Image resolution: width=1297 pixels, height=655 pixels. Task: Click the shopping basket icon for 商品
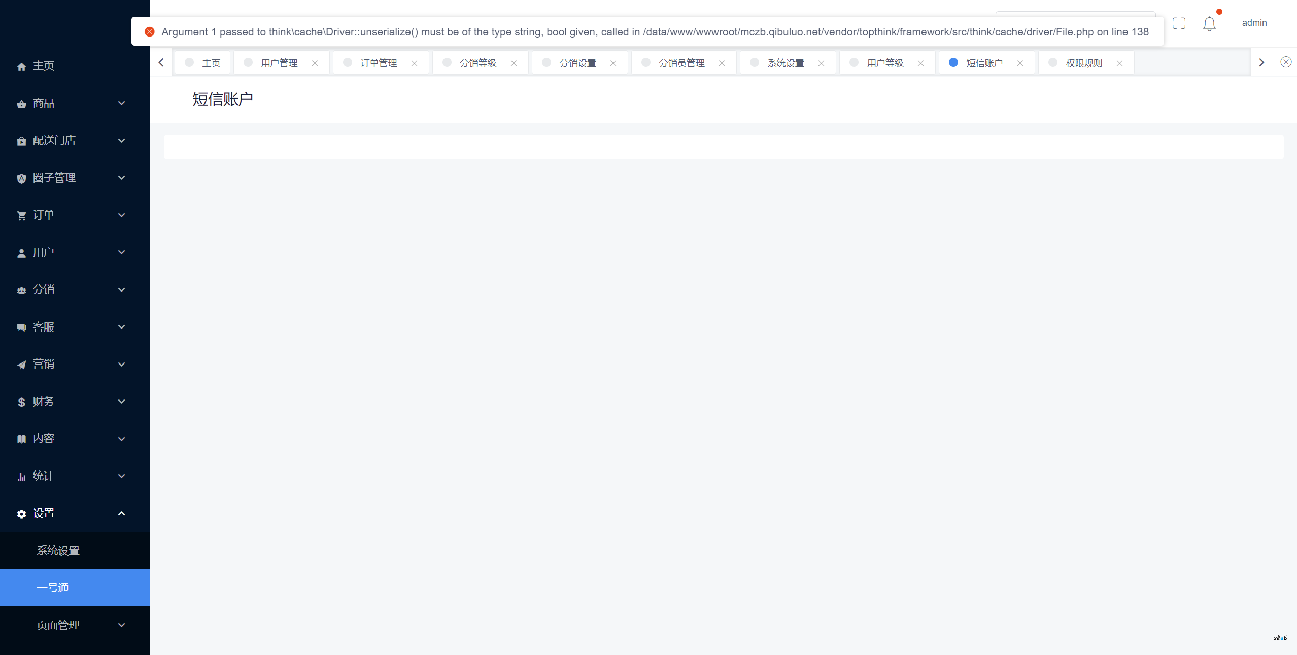(x=21, y=104)
